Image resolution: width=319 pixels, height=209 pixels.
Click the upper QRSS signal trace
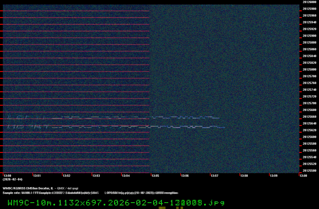pyautogui.click(x=120, y=118)
